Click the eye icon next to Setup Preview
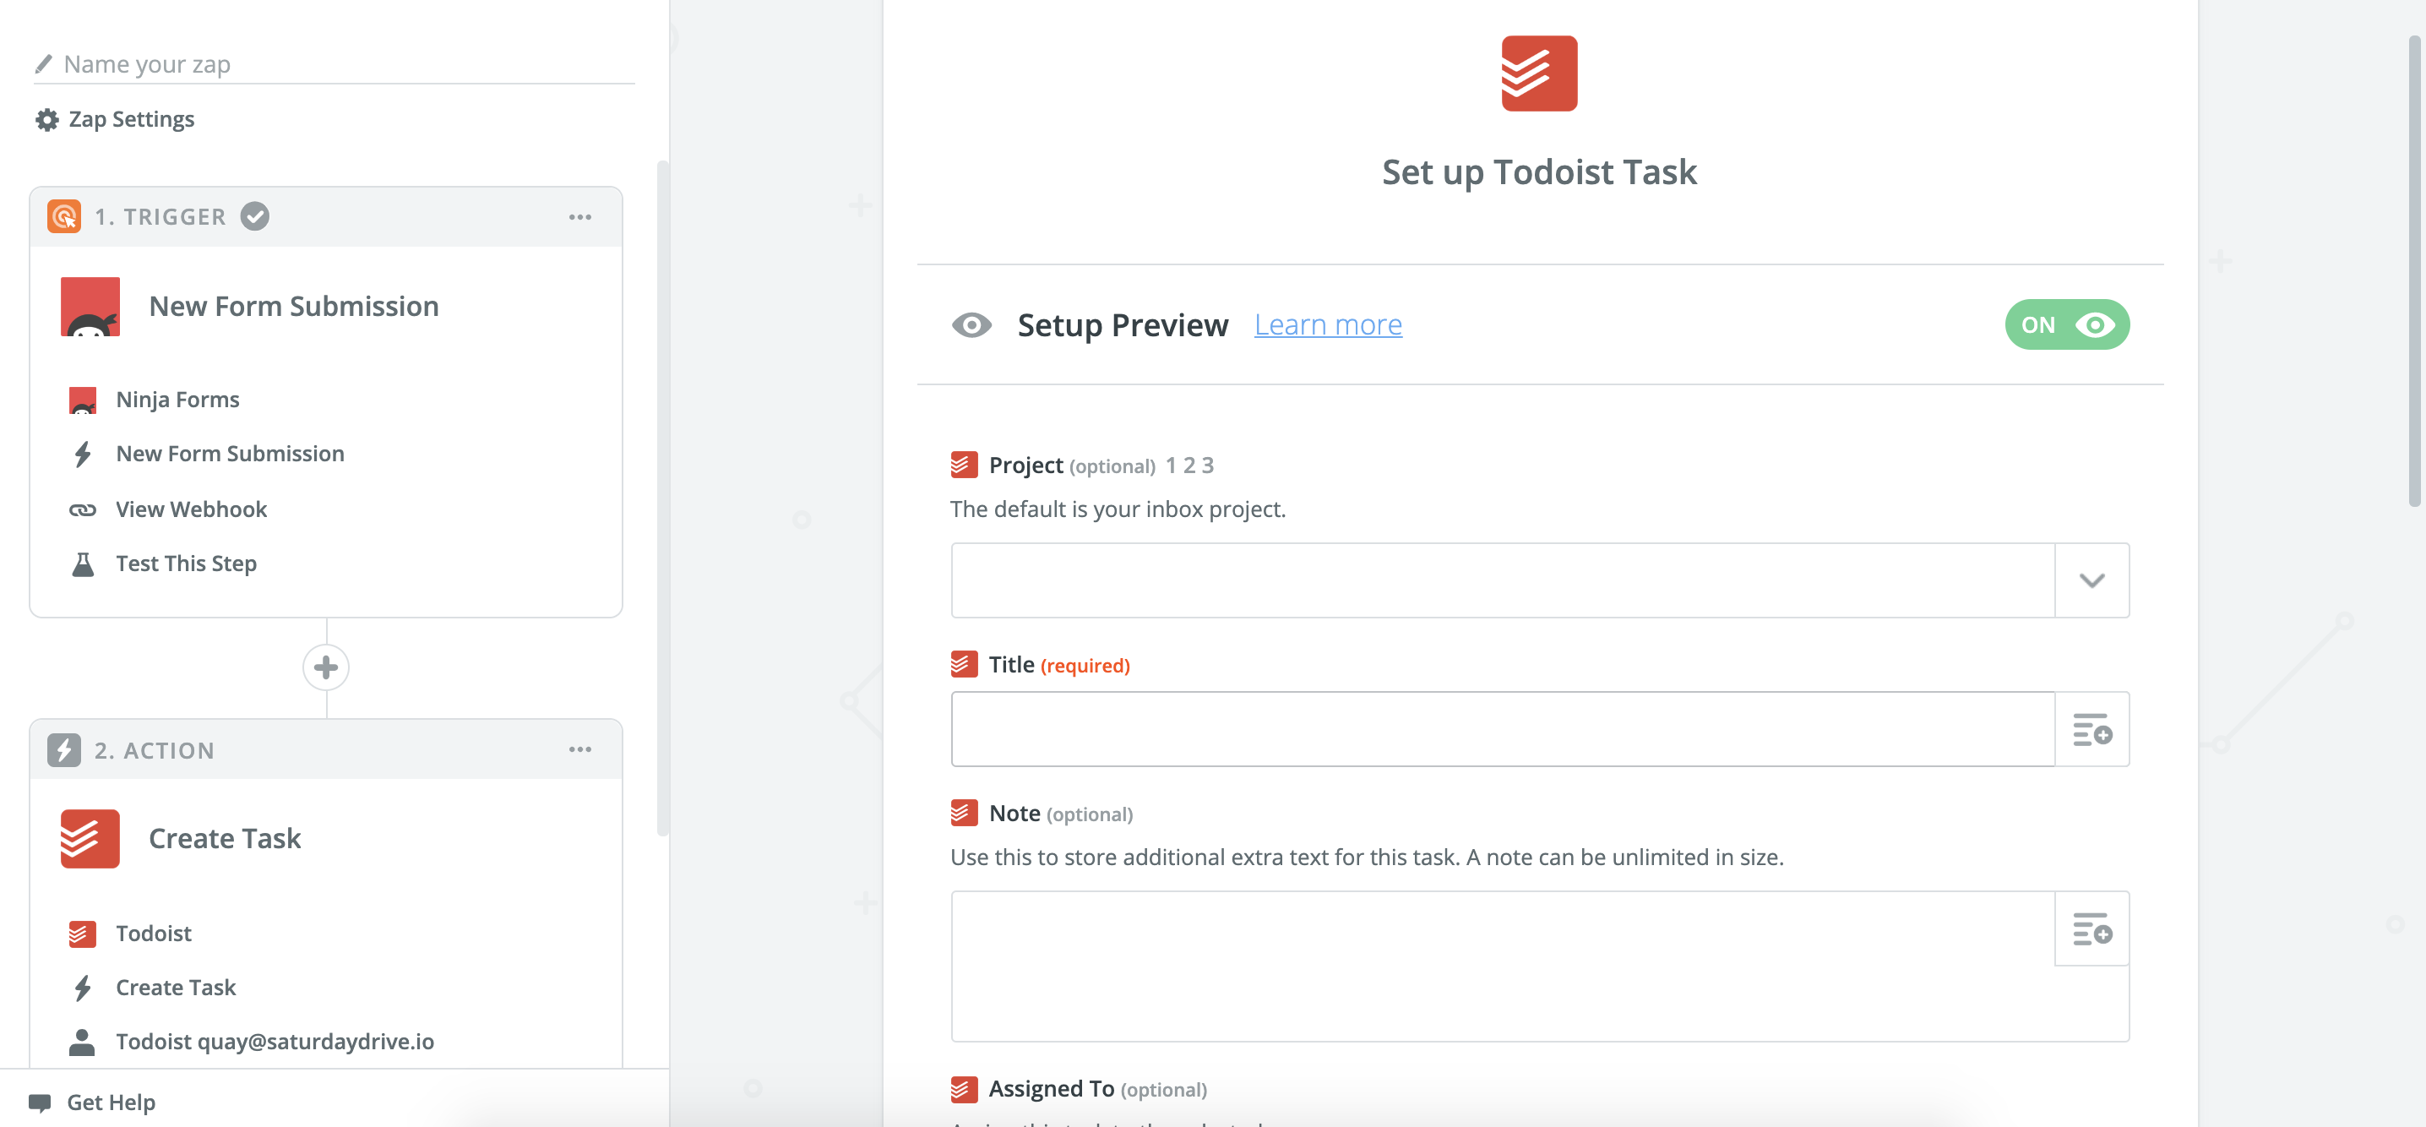The width and height of the screenshot is (2426, 1127). 972,324
